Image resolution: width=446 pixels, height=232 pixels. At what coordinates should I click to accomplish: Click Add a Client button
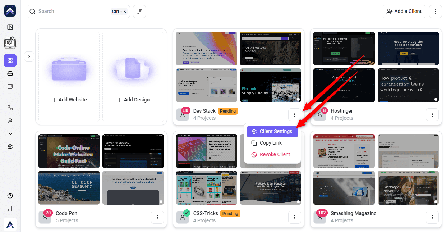tap(404, 11)
